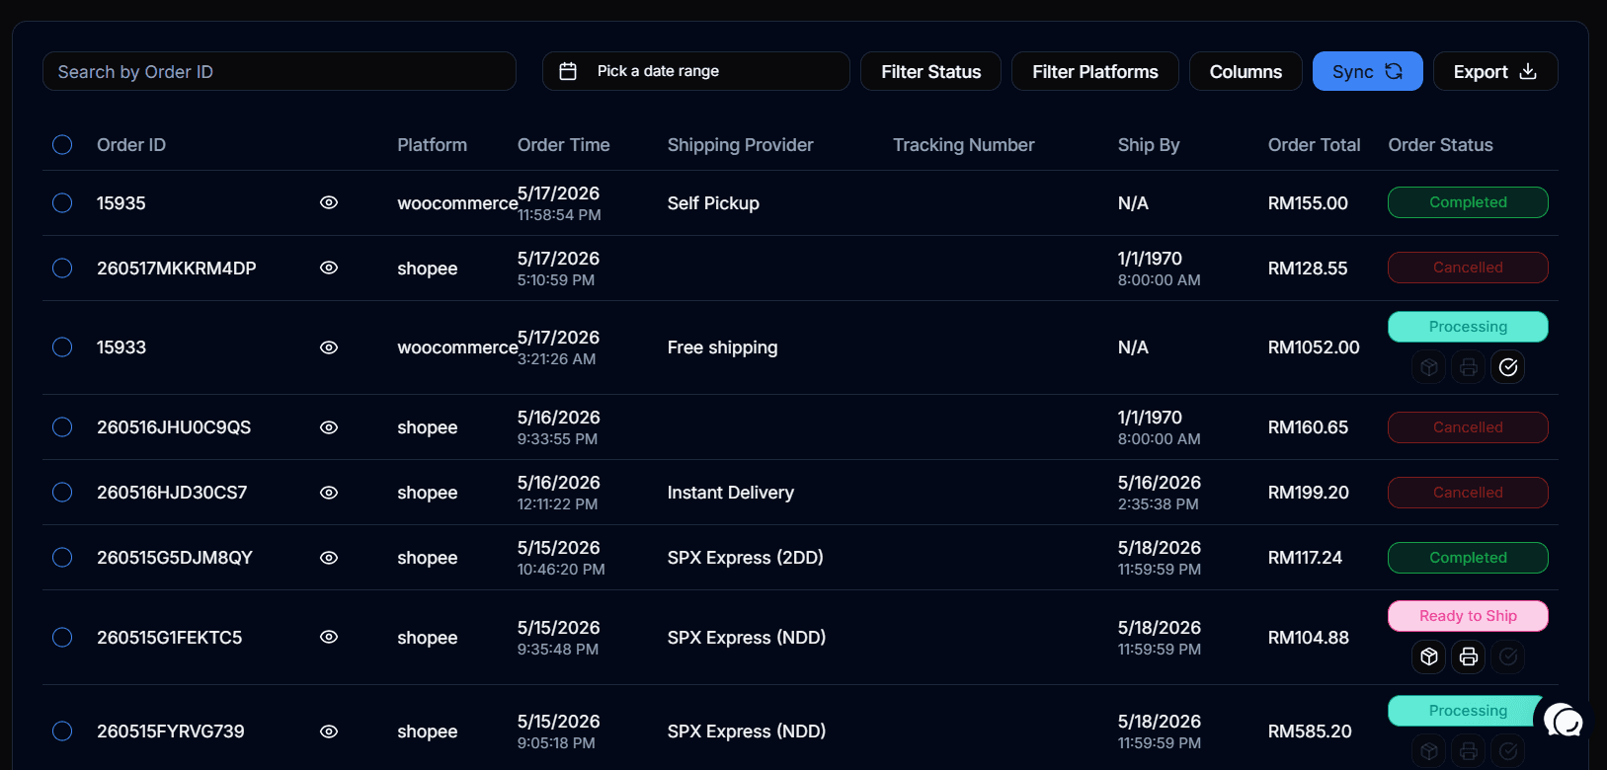Image resolution: width=1607 pixels, height=770 pixels.
Task: Click check-circle icon for order 260515G1FEKTC5
Action: (x=1508, y=656)
